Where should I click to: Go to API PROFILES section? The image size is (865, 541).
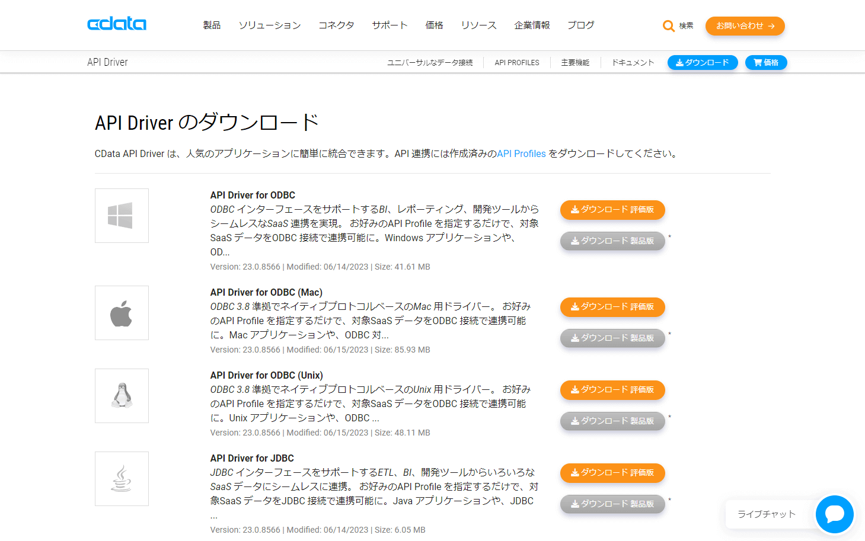pyautogui.click(x=517, y=63)
